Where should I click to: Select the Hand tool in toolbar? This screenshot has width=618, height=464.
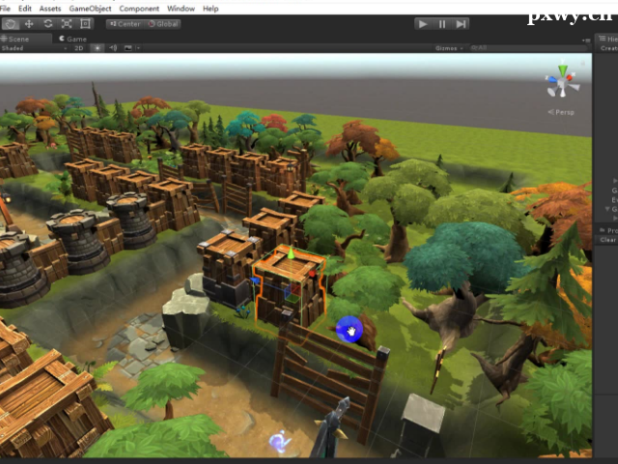coord(10,23)
